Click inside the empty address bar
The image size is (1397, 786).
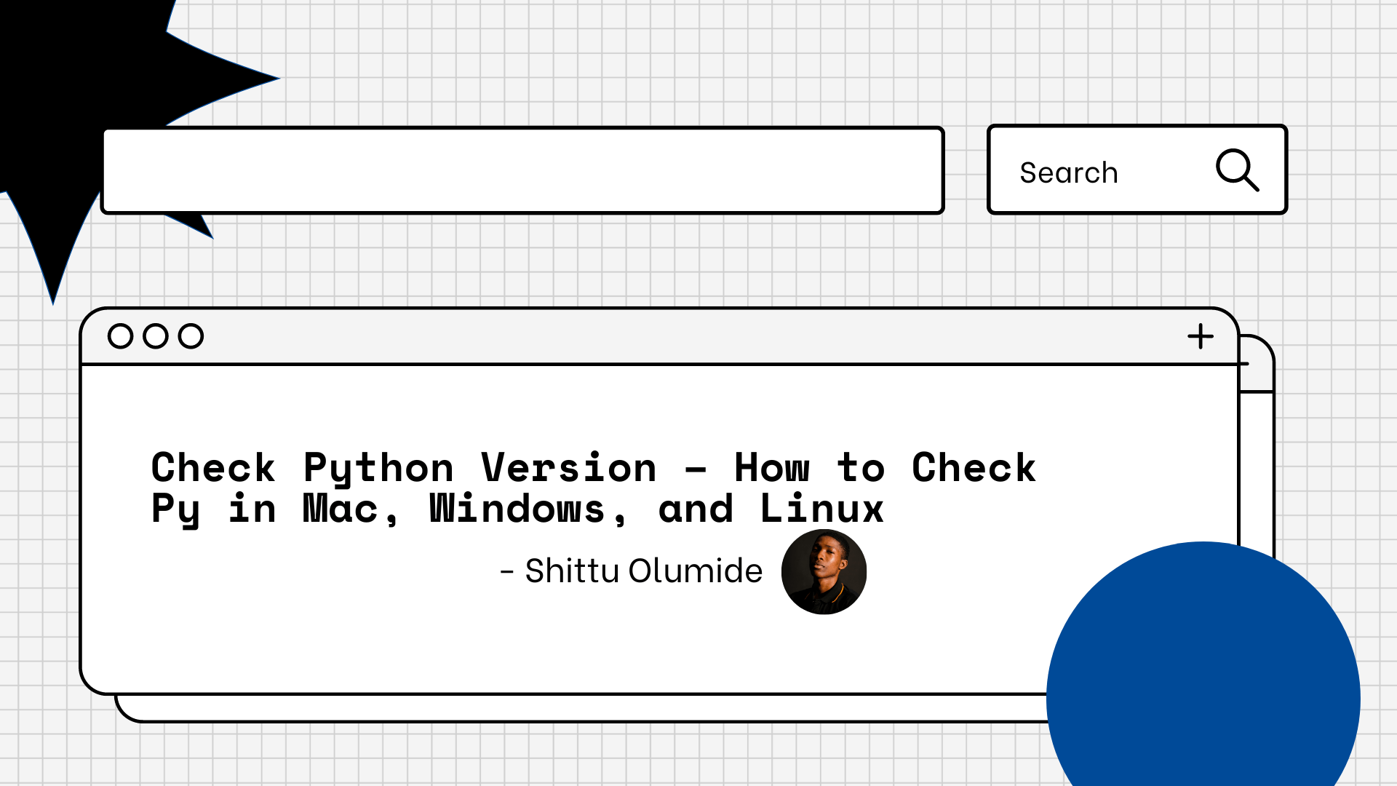point(524,170)
